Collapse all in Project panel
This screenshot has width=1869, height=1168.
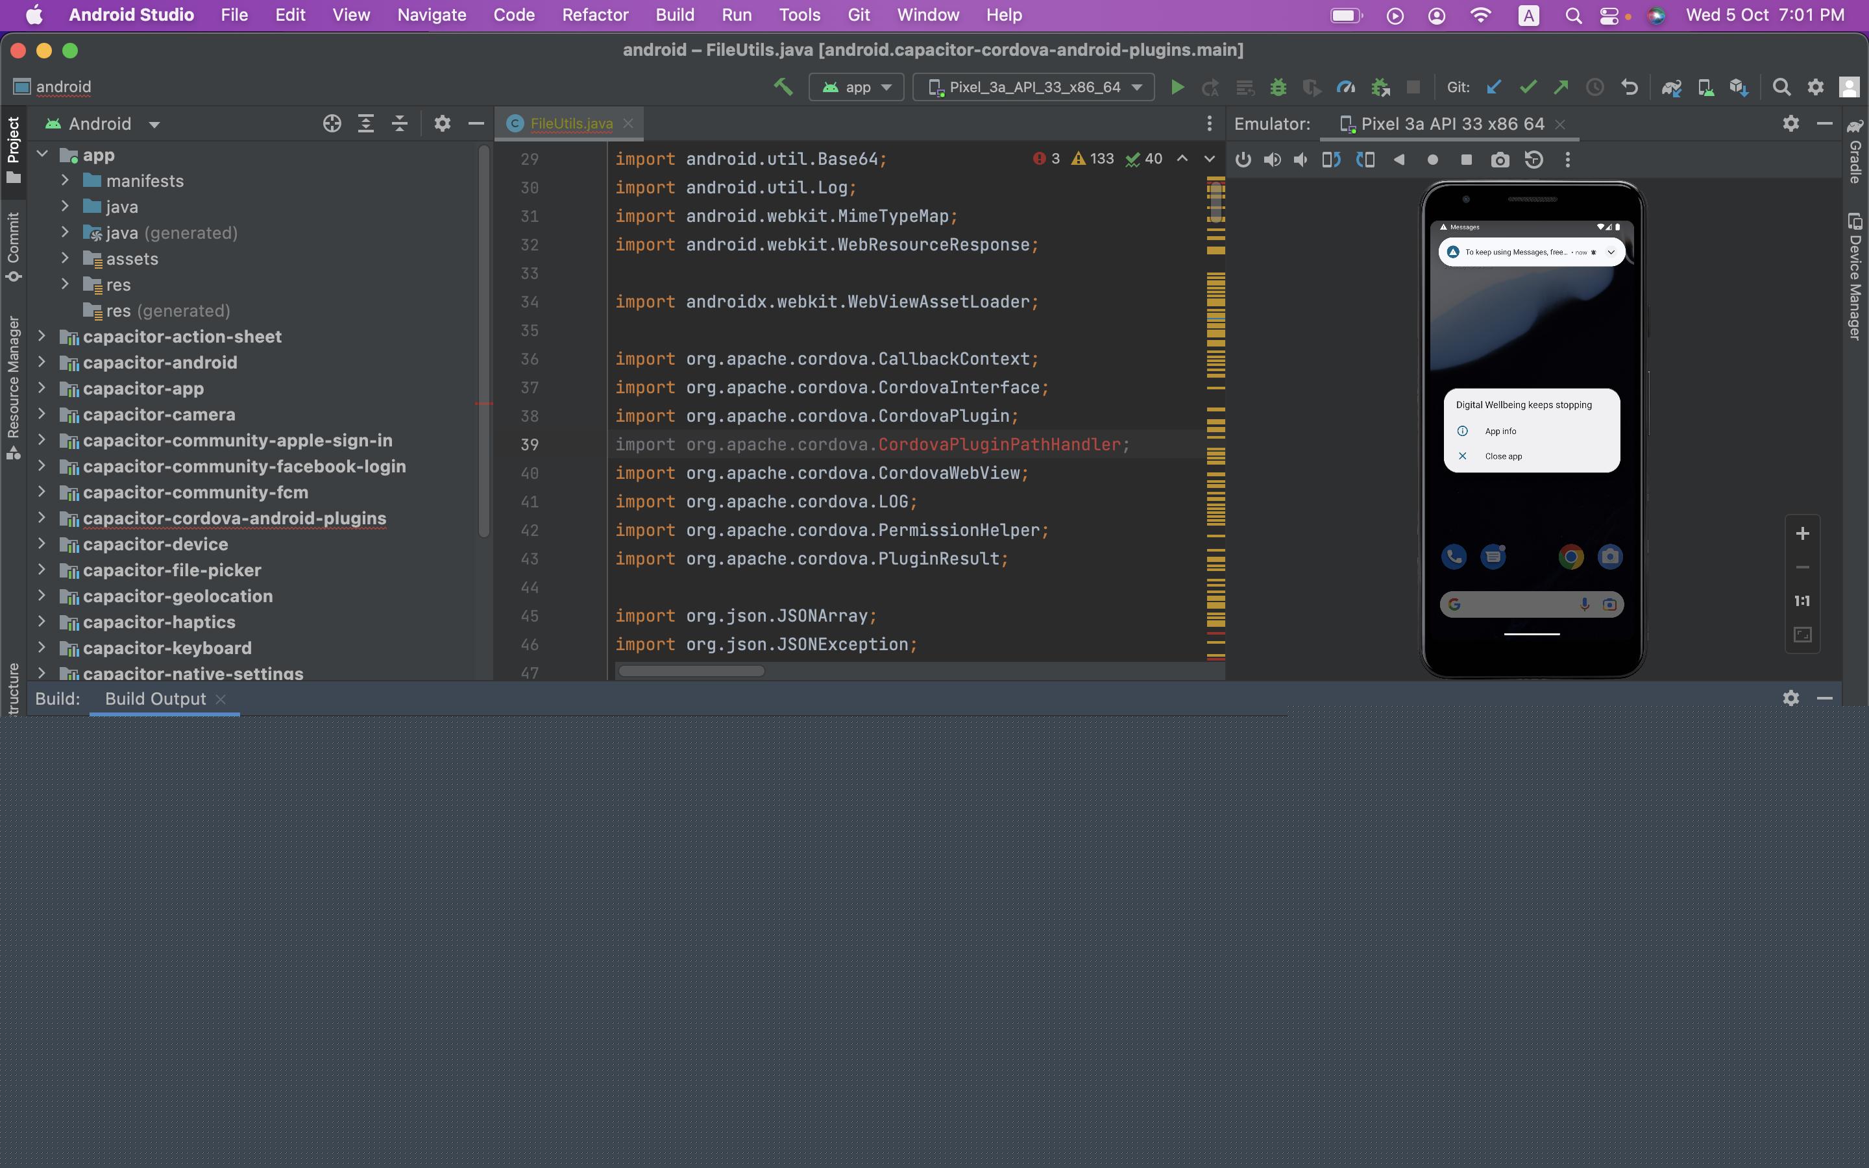399,123
